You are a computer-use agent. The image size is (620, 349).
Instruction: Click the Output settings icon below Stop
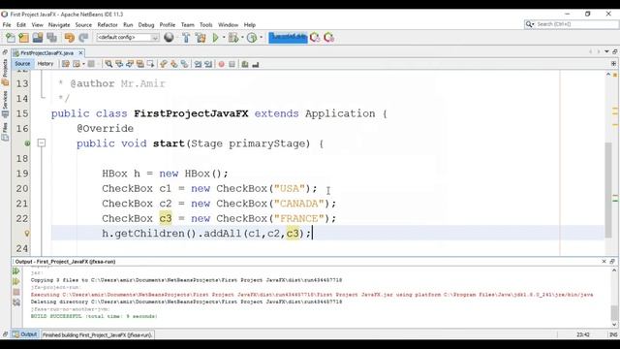[16, 302]
